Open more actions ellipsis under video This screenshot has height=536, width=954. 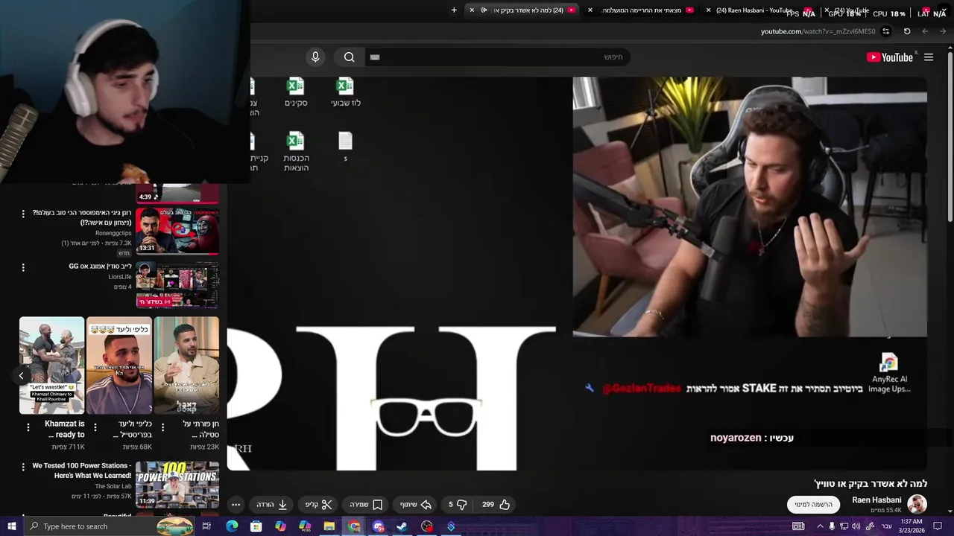[x=236, y=504]
